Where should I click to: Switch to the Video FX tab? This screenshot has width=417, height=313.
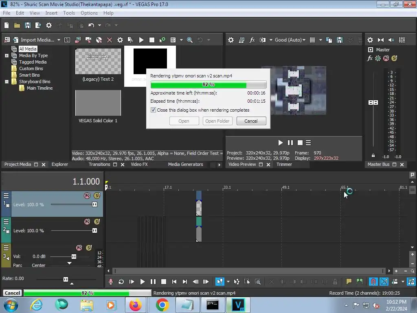[139, 165]
